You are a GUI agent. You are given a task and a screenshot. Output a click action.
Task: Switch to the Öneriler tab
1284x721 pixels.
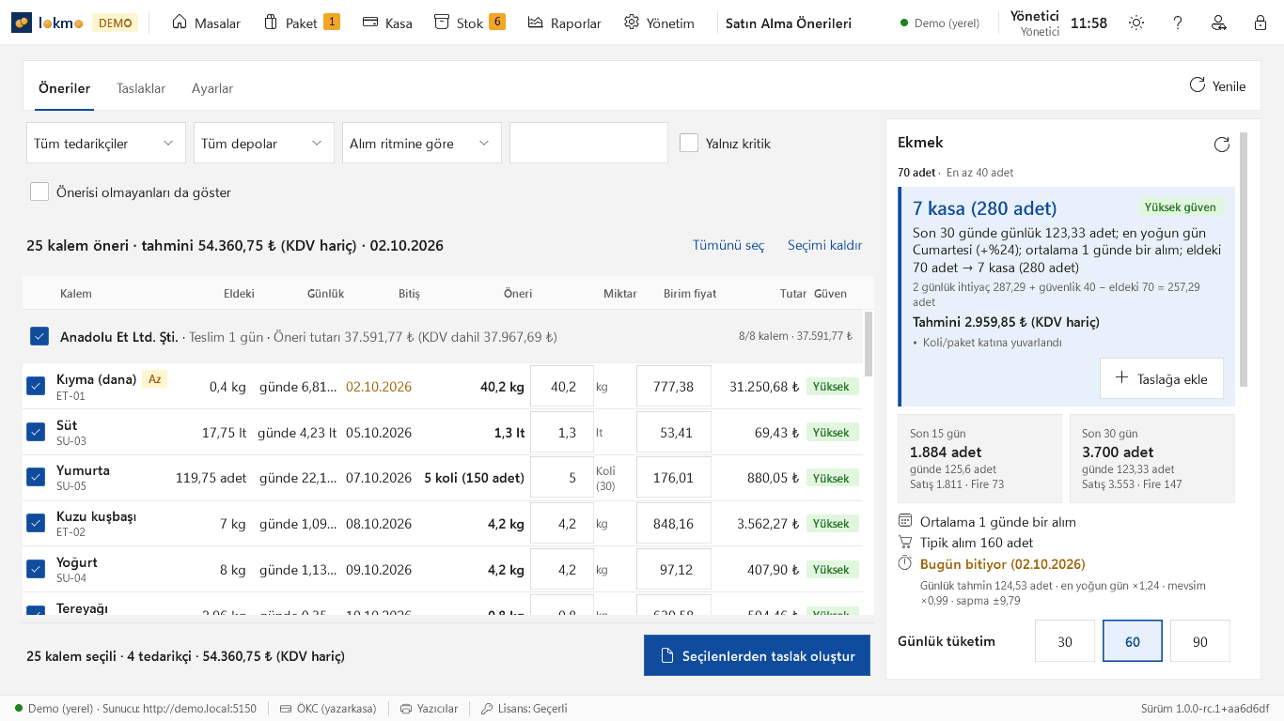[x=64, y=88]
